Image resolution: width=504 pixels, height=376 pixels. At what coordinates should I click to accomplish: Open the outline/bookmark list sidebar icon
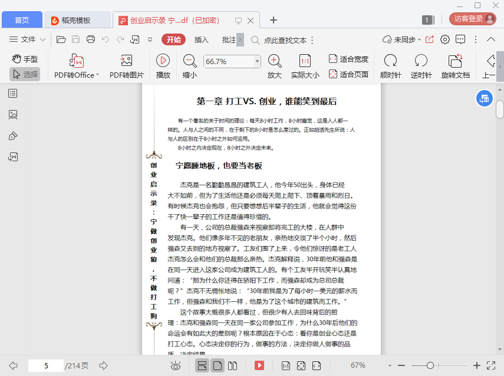(13, 94)
